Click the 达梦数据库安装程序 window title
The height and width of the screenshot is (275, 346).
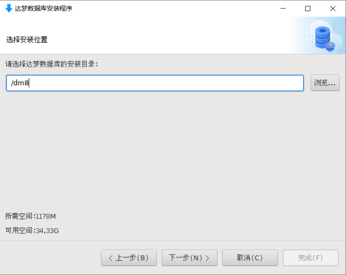[43, 9]
